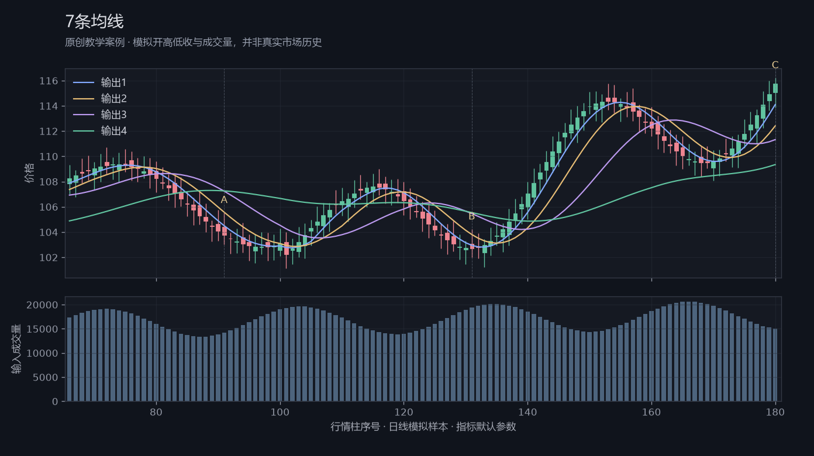Click the 价格 y-axis label

coord(30,173)
